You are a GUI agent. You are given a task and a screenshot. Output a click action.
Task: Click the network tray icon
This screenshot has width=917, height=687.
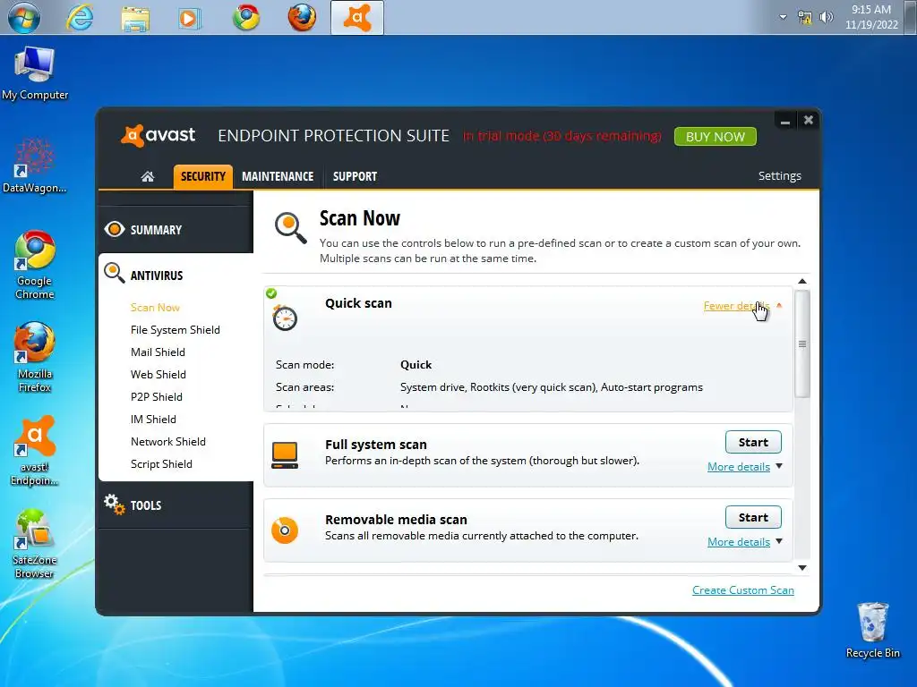coord(805,18)
